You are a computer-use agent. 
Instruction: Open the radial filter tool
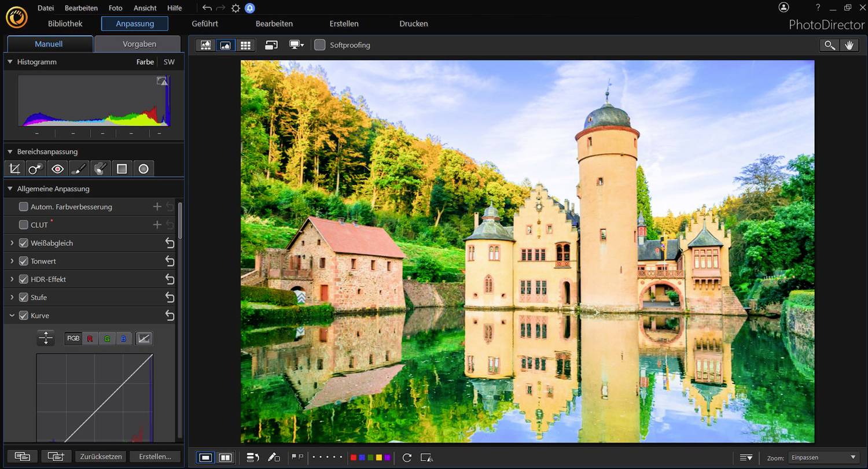click(x=144, y=168)
